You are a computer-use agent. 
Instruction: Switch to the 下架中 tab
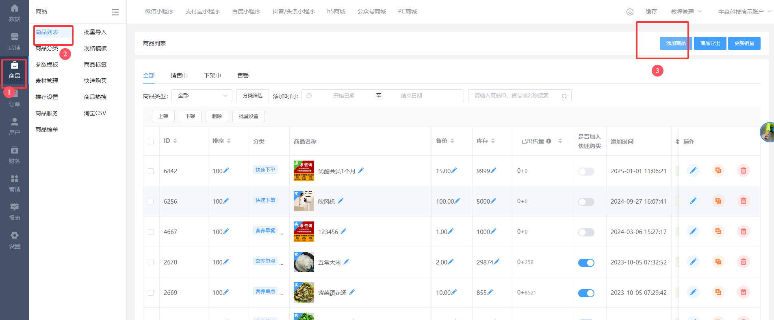[x=212, y=75]
